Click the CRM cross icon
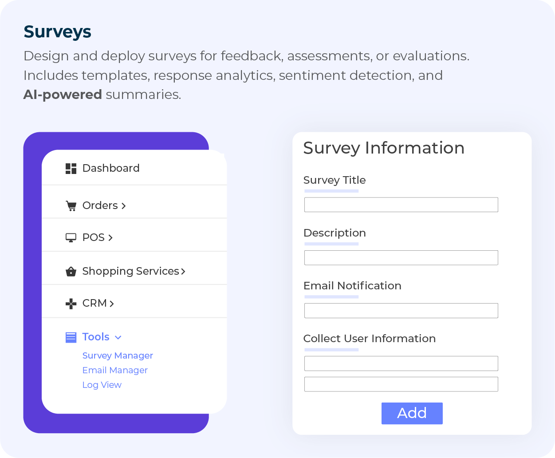 (71, 304)
